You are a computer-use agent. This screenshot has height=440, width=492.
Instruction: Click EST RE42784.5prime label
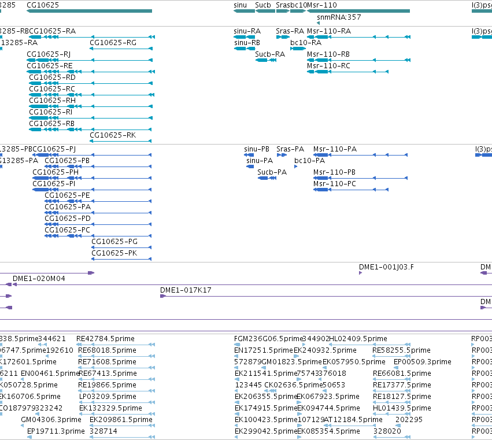(x=105, y=339)
